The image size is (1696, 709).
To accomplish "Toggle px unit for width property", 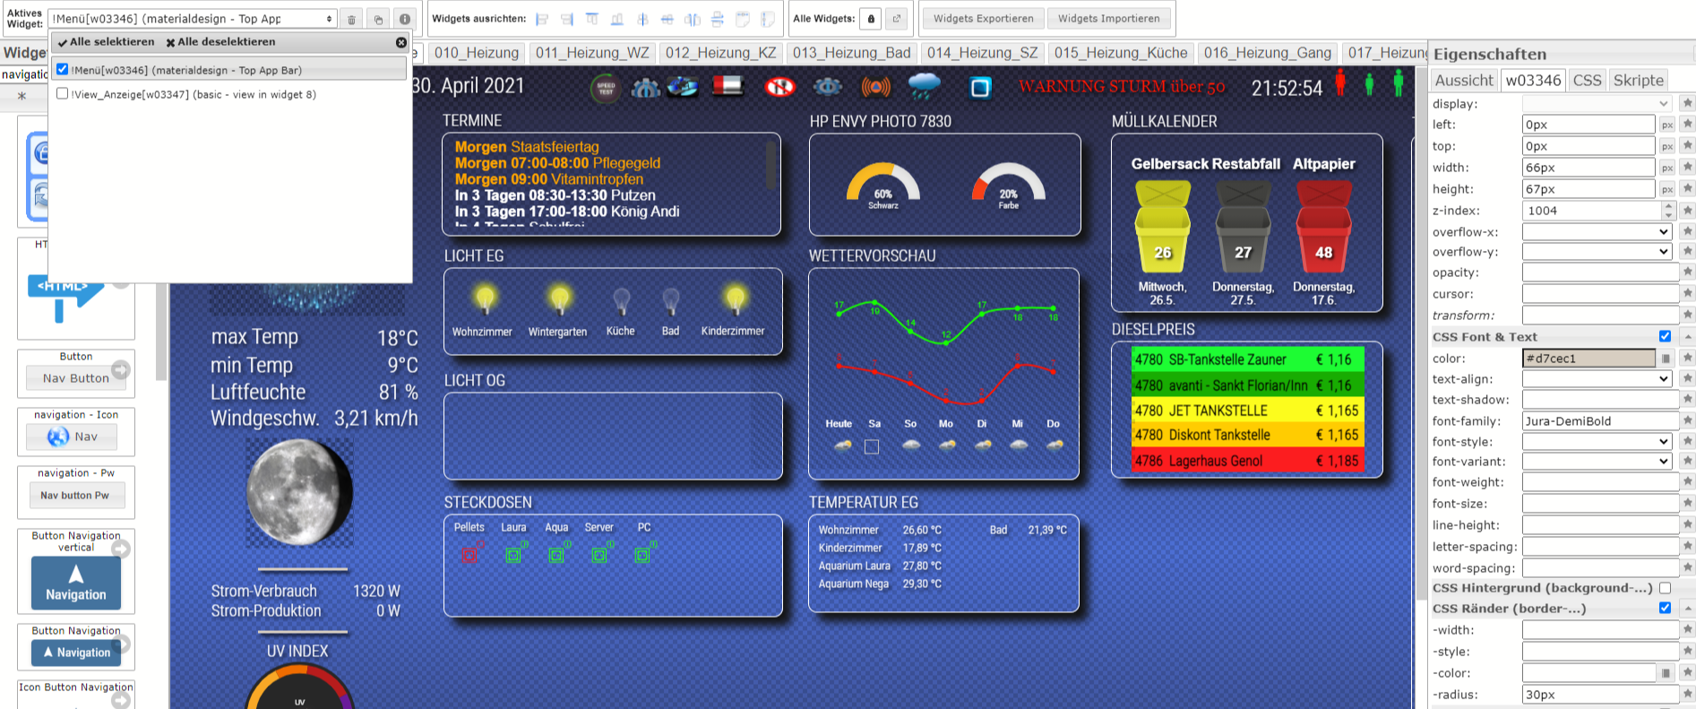I will (x=1667, y=168).
